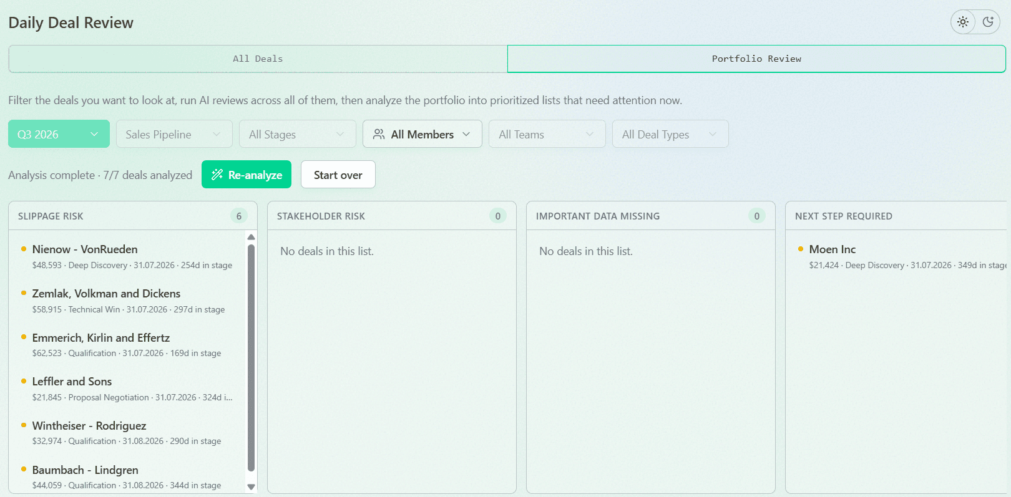
Task: Click the Re-analyze button
Action: [x=247, y=175]
